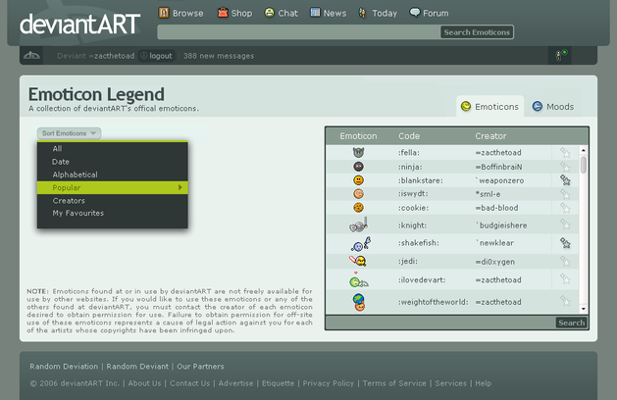Image resolution: width=617 pixels, height=400 pixels.
Task: Click the :ninja: emoticon image
Action: (x=358, y=167)
